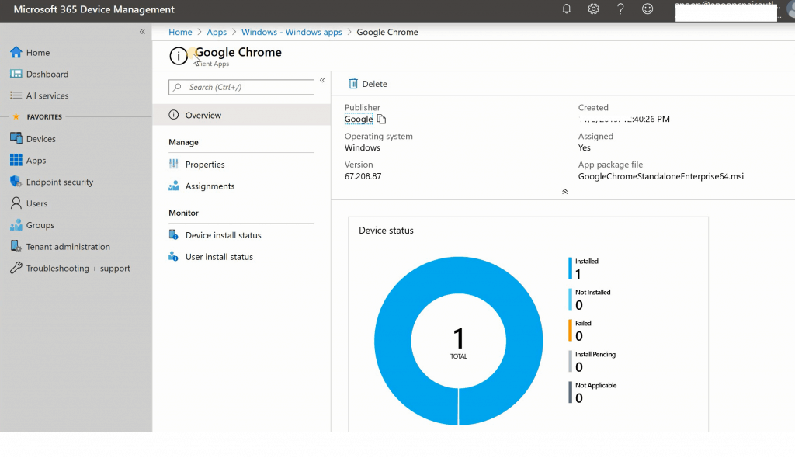Click the Devices icon in favorites
Image resolution: width=795 pixels, height=458 pixels.
pyautogui.click(x=16, y=138)
